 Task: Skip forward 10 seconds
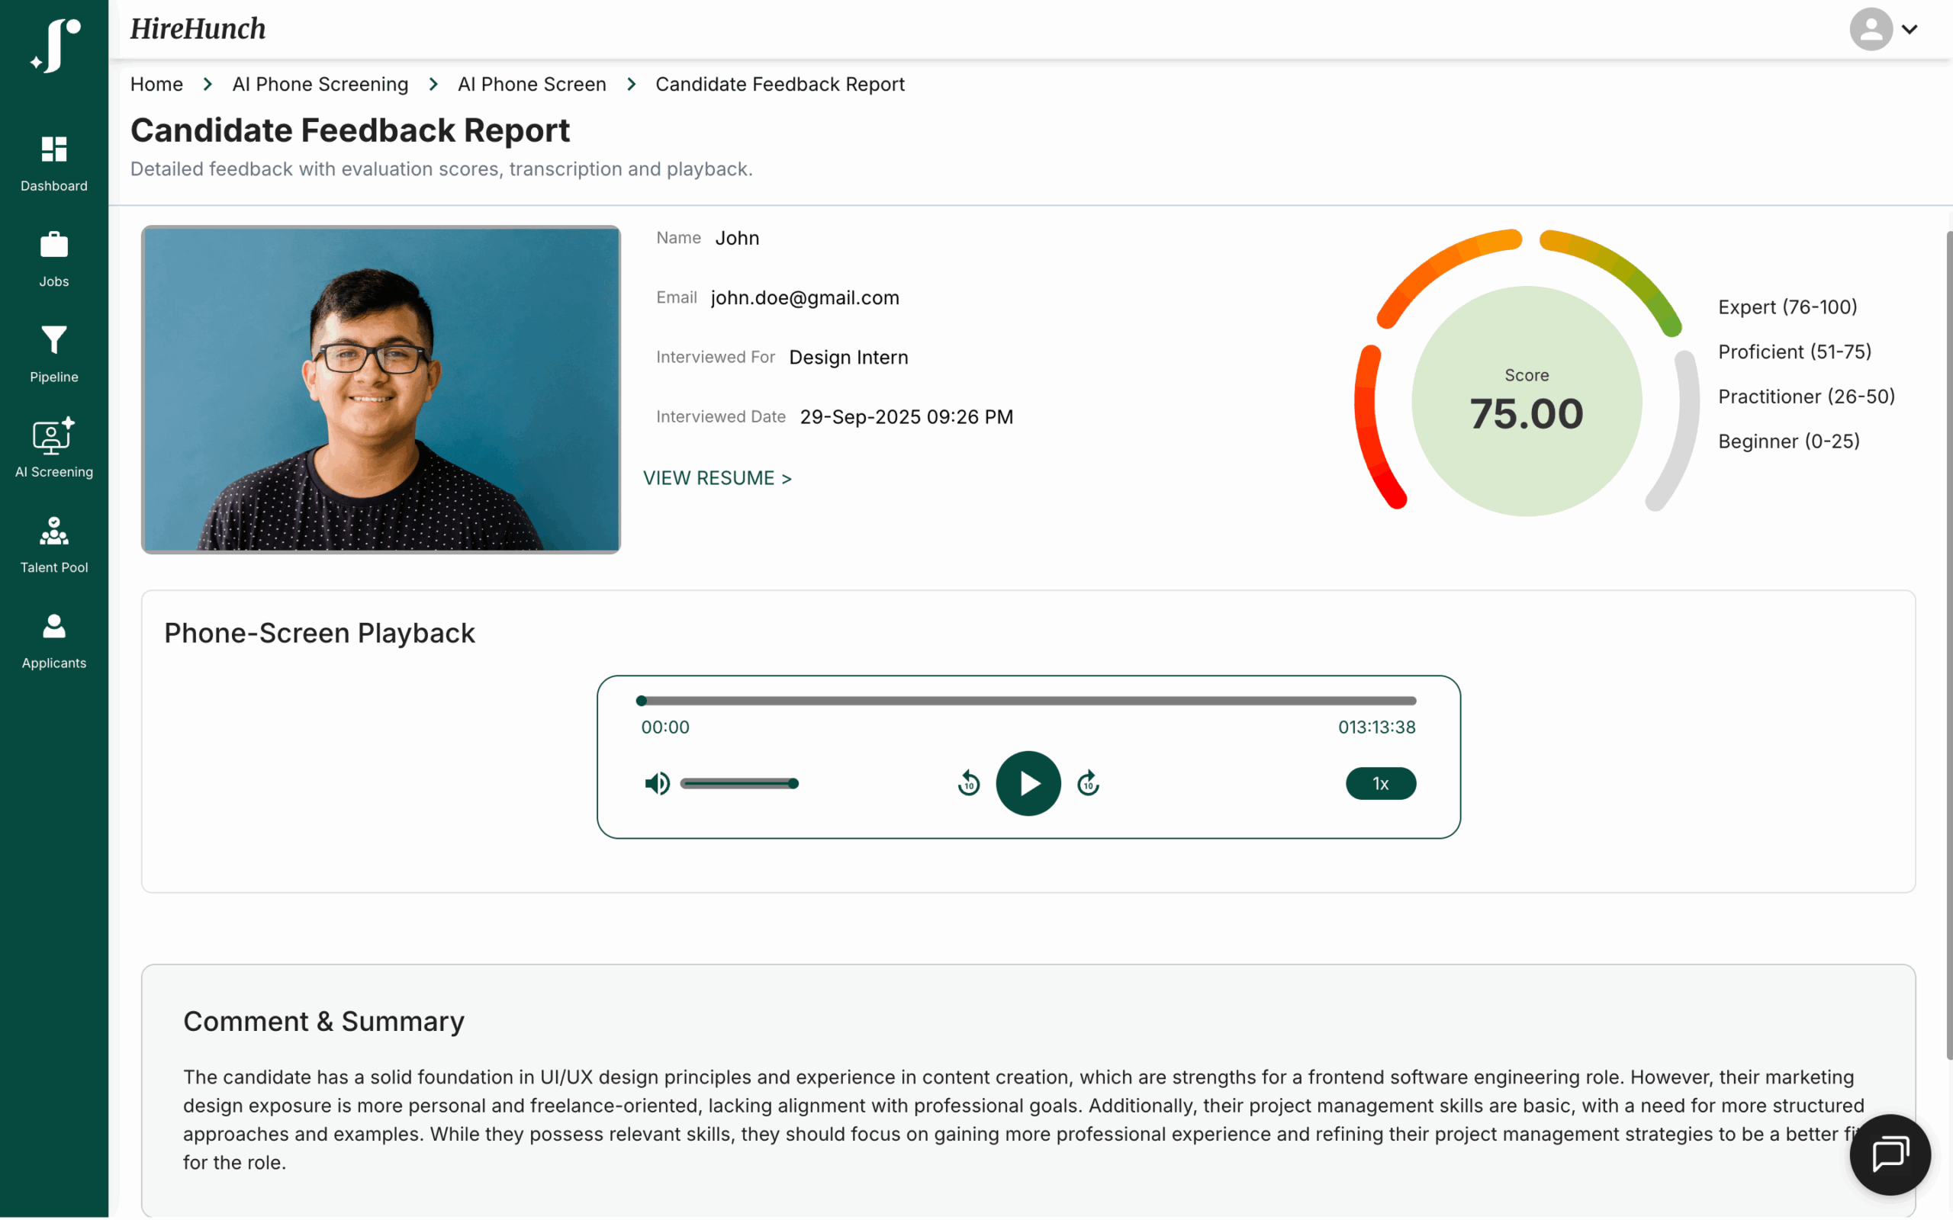1088,784
